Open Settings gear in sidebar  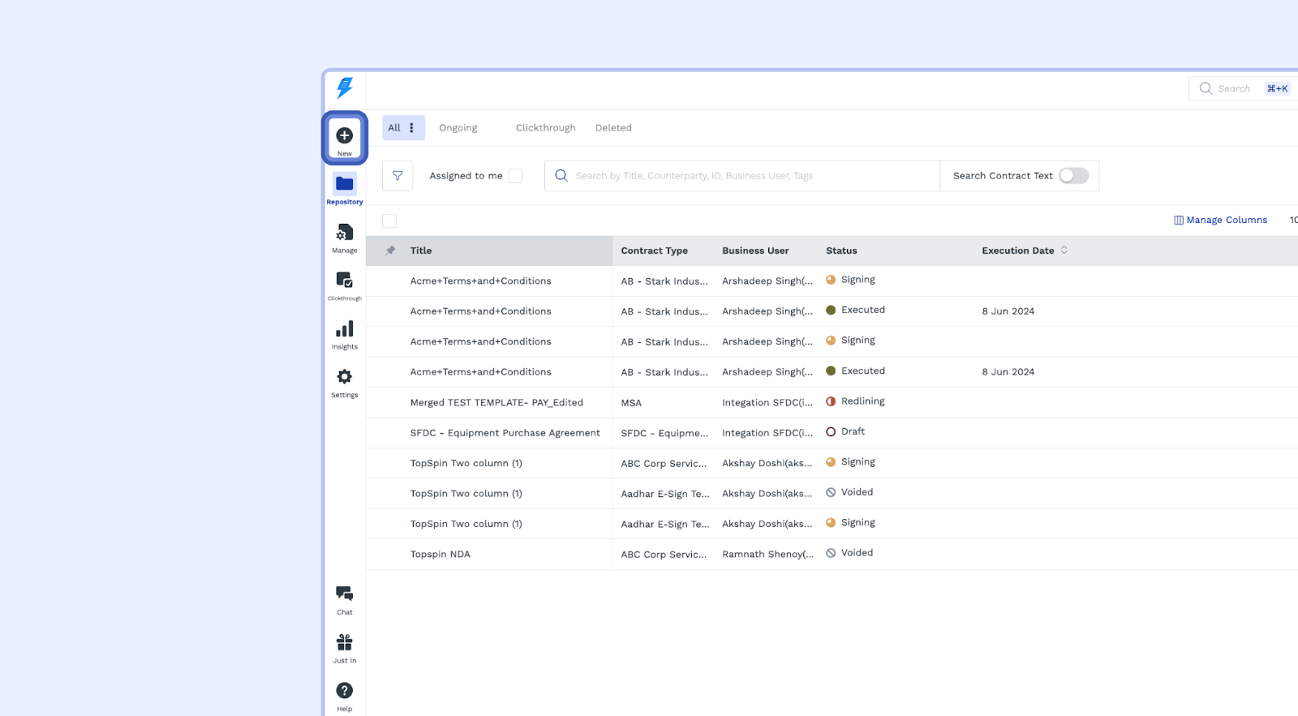tap(344, 377)
